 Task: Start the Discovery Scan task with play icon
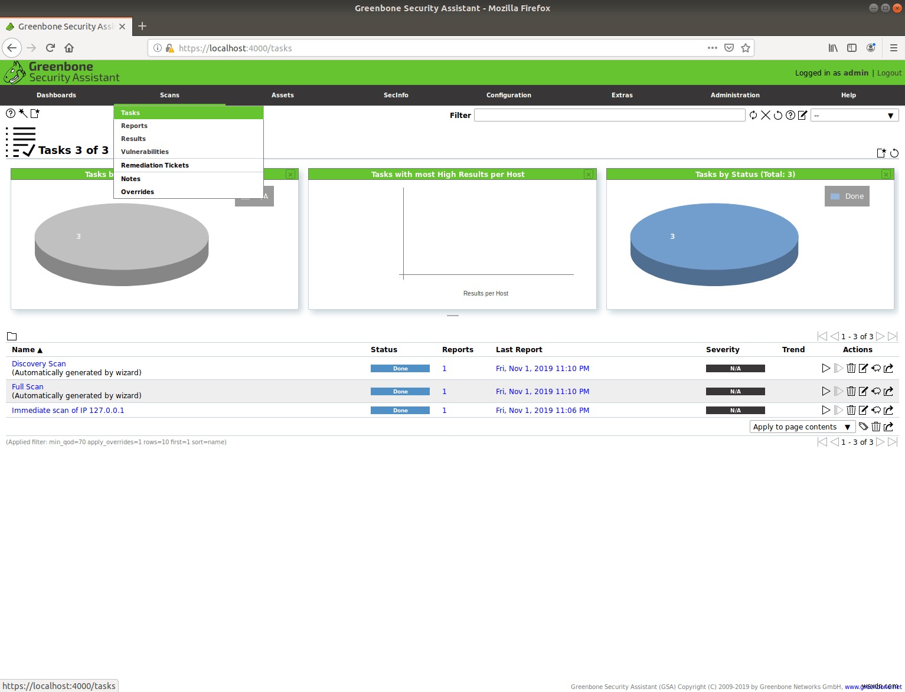tap(826, 368)
